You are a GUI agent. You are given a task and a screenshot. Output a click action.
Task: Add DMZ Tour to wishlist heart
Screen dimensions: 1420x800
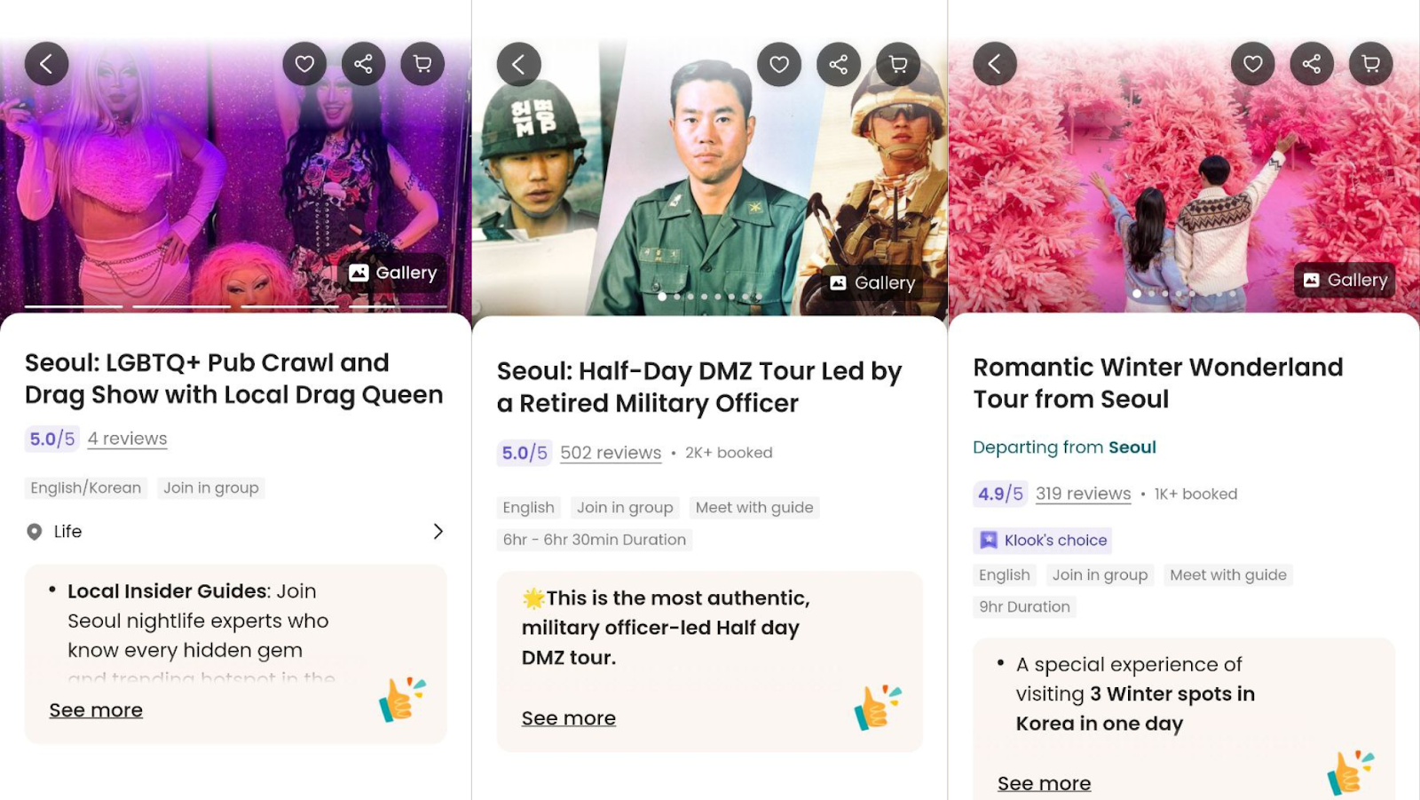(x=779, y=65)
